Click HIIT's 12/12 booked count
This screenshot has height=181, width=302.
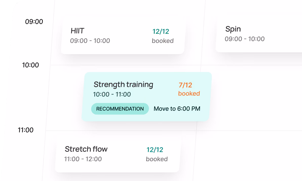click(163, 36)
